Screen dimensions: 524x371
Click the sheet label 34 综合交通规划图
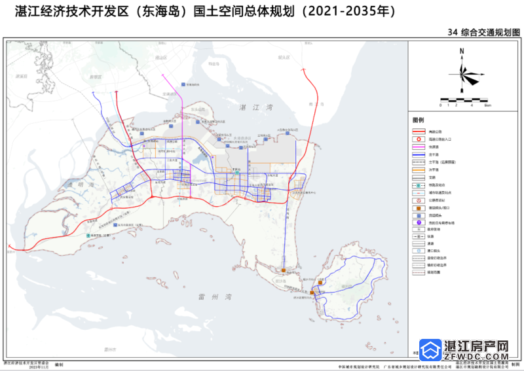(484, 33)
